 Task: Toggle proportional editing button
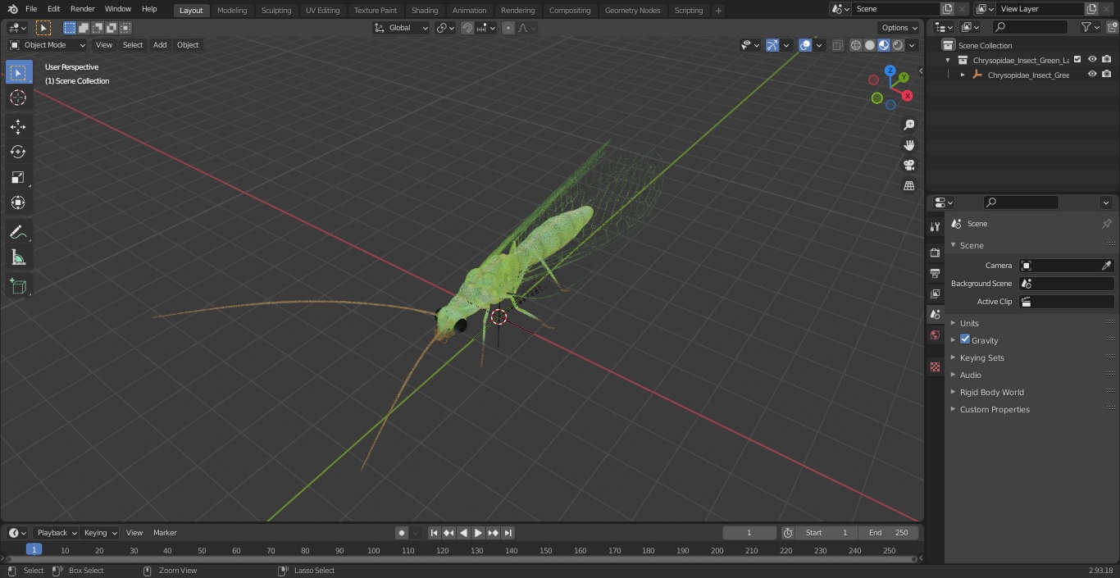508,28
